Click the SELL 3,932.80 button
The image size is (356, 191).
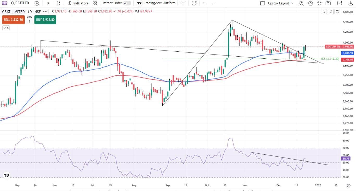click(13, 20)
